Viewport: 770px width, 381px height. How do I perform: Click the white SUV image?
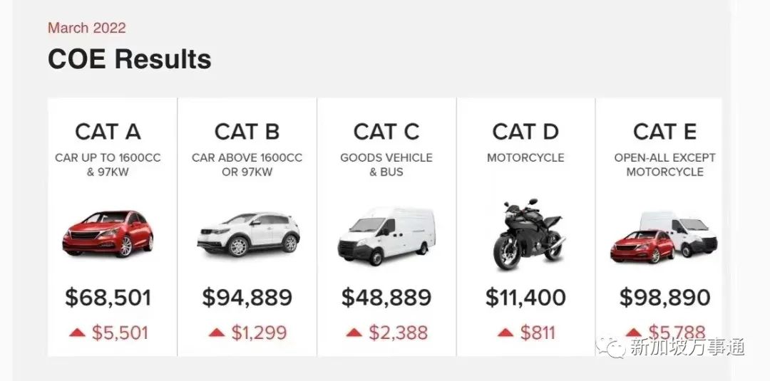pyautogui.click(x=247, y=234)
